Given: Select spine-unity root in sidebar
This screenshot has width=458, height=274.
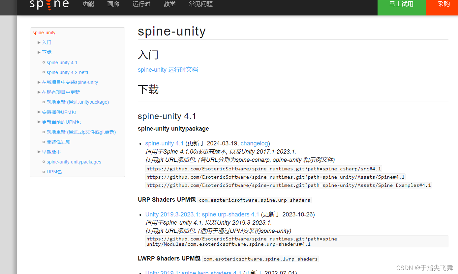Looking at the screenshot, I should point(44,33).
